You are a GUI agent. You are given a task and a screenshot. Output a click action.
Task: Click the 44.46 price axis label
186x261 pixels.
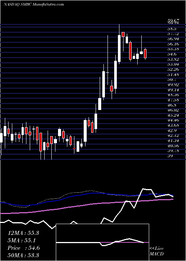pos(173,120)
